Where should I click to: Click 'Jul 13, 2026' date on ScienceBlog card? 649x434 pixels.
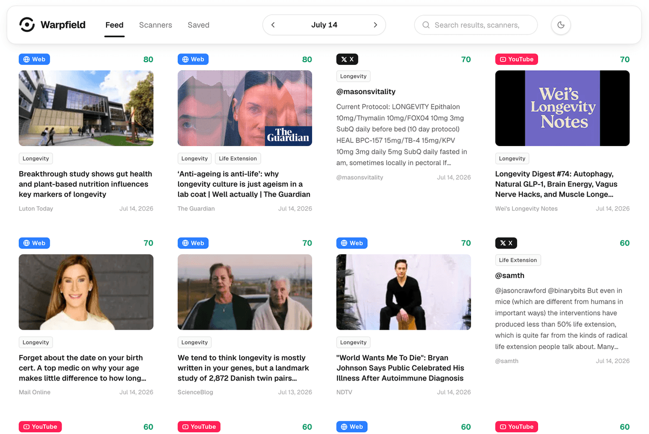pos(295,392)
